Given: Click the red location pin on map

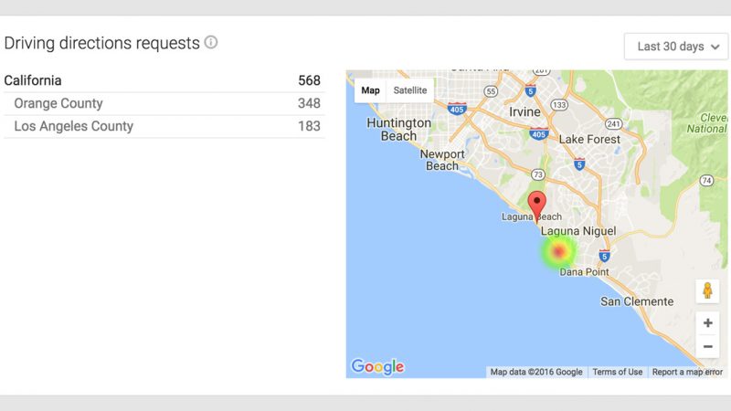Looking at the screenshot, I should [538, 205].
